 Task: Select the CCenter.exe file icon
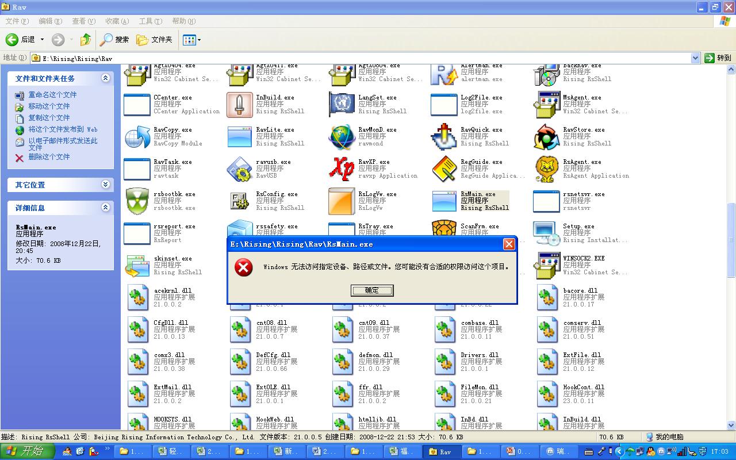pyautogui.click(x=137, y=105)
